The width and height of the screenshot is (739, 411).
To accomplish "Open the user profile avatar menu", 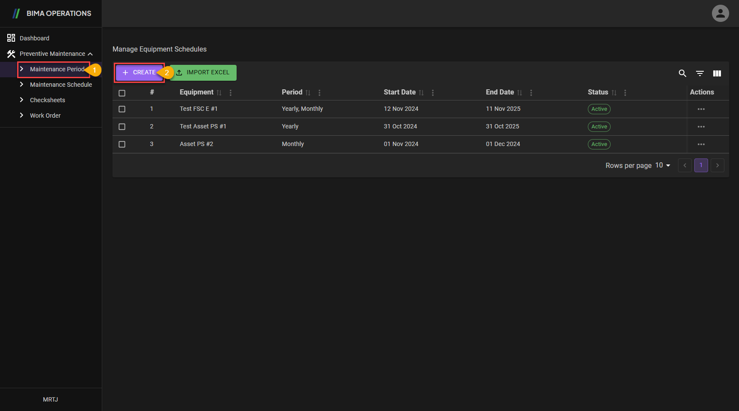I will [720, 13].
